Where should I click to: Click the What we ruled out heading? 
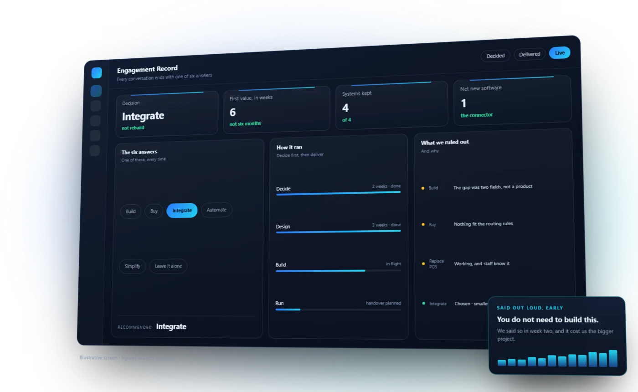[x=445, y=142]
